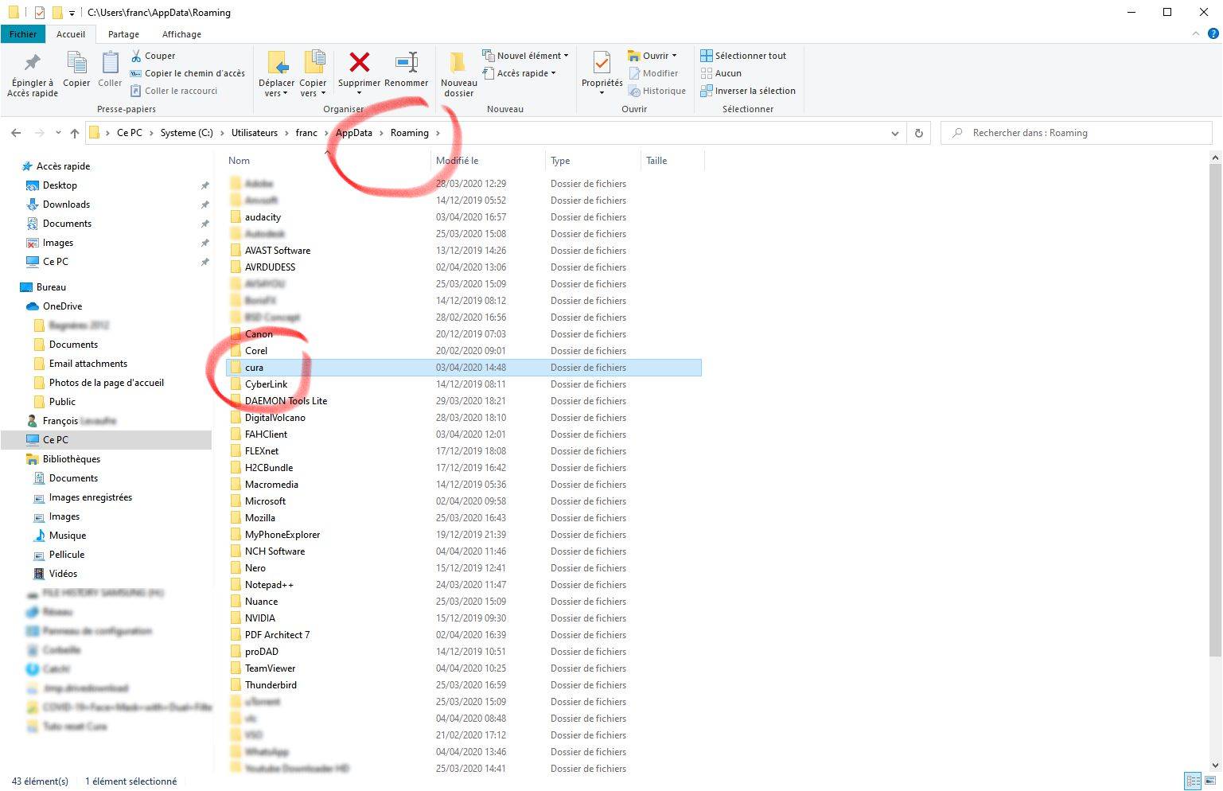Screen dimensions: 1223x791
Task: Open the Nouvel élément dropdown
Action: click(x=525, y=56)
